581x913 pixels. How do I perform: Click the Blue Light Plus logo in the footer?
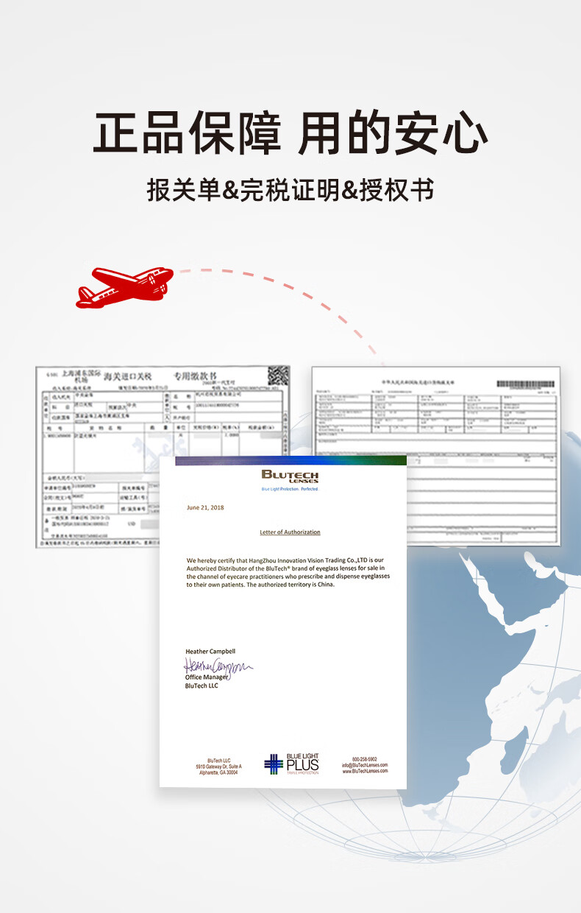click(291, 764)
